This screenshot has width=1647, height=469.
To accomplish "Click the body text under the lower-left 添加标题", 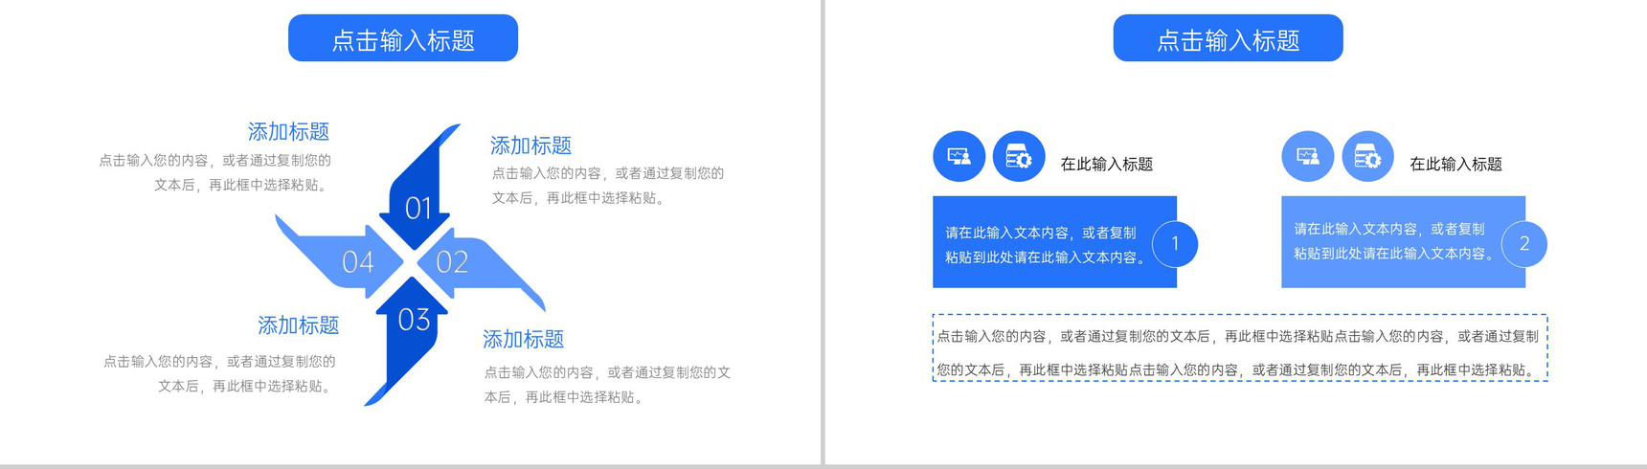I will 219,373.
